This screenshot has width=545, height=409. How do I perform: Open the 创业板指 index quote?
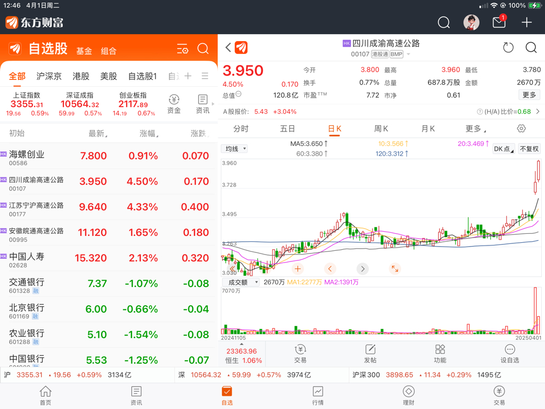pyautogui.click(x=133, y=104)
